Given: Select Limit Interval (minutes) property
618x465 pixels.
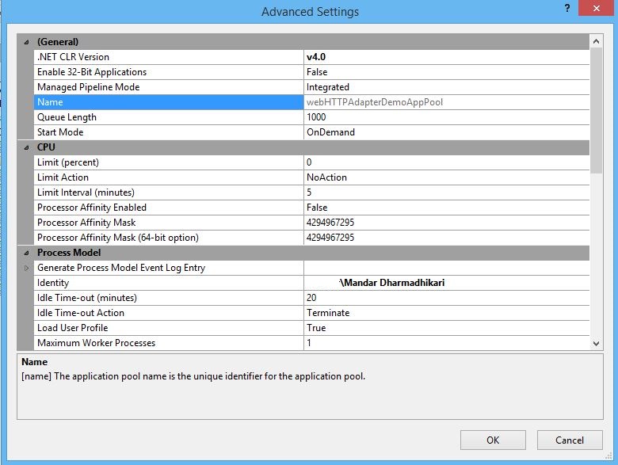Looking at the screenshot, I should coord(169,192).
